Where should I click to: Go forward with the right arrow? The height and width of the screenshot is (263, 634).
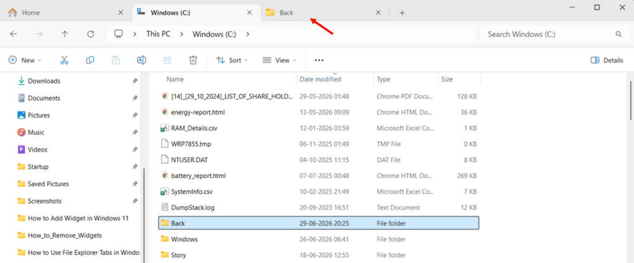pyautogui.click(x=39, y=34)
